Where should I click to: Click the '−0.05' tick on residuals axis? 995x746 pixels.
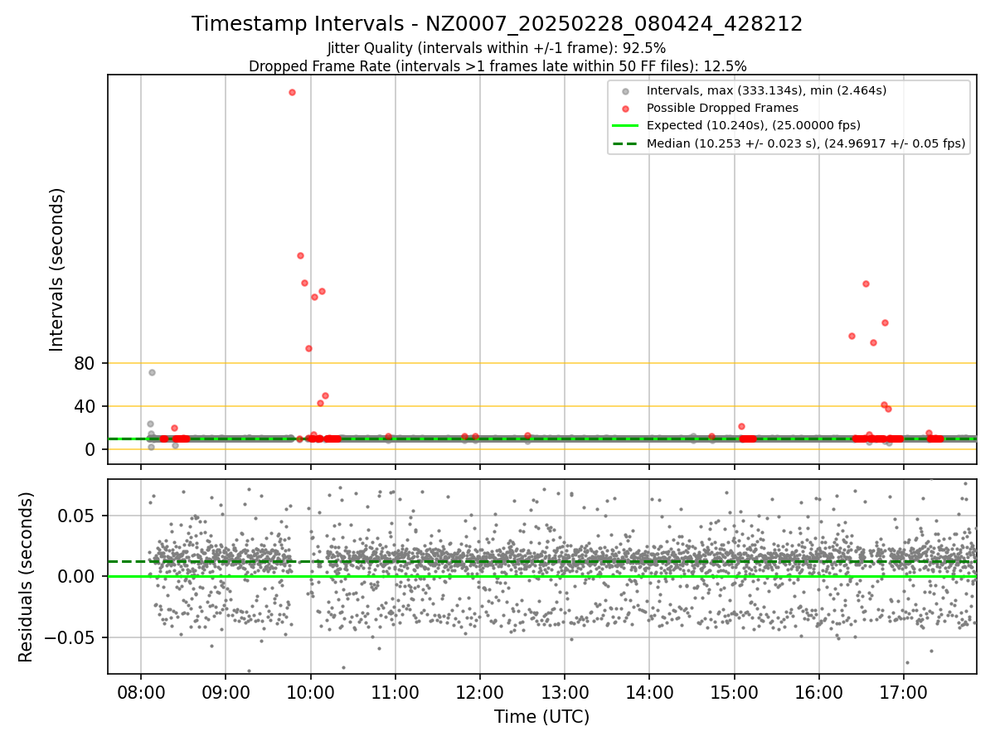70,637
